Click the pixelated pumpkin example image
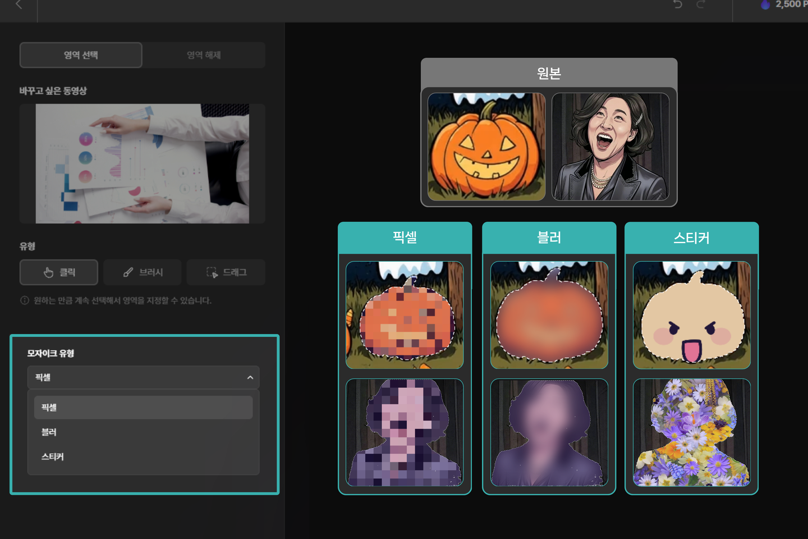The height and width of the screenshot is (539, 808). [x=405, y=315]
